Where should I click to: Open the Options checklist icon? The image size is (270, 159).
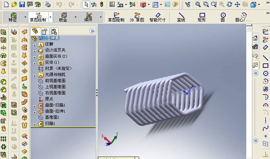(167, 4)
